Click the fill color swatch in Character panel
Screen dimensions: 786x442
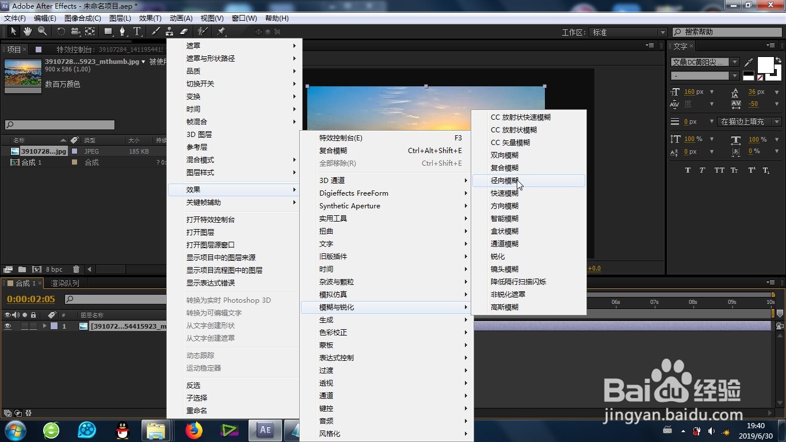pyautogui.click(x=766, y=65)
